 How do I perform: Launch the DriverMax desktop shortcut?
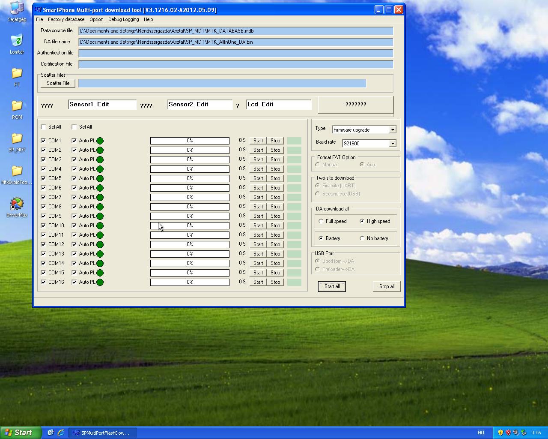pos(17,207)
